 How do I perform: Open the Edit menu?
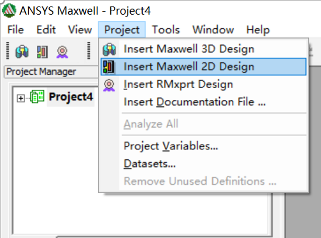tap(46, 30)
